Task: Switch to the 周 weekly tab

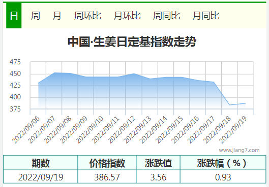Action: click(35, 16)
